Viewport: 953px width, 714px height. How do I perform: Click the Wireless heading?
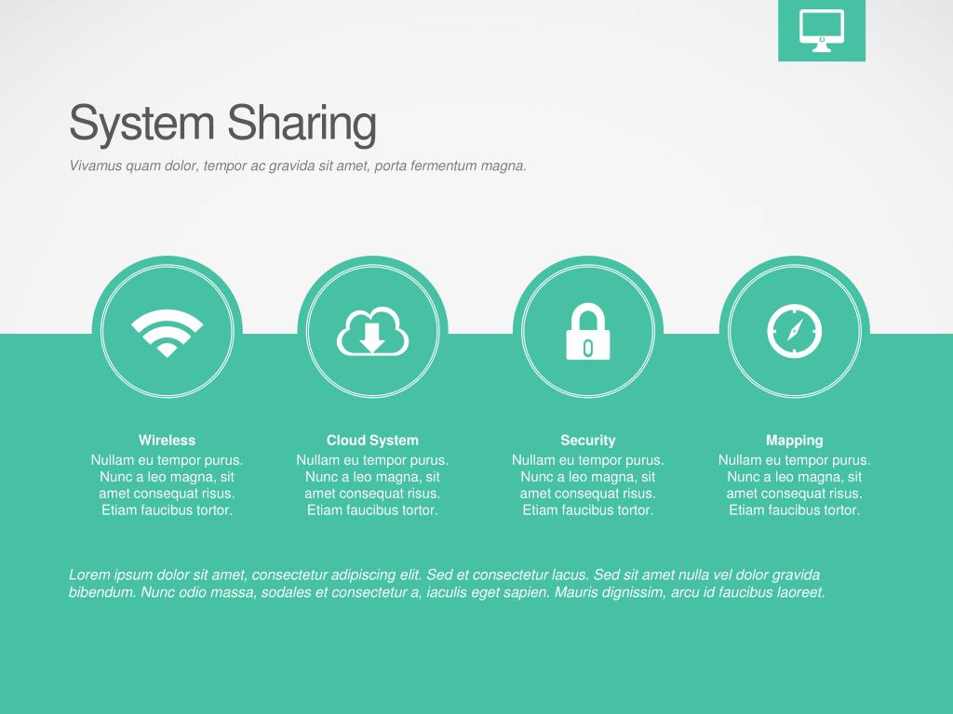168,440
